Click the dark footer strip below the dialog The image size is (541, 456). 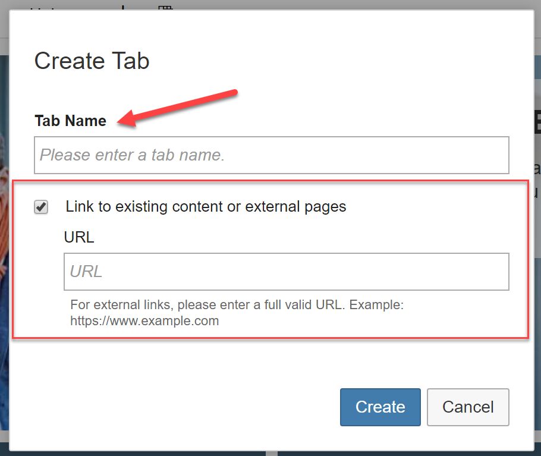point(270,454)
